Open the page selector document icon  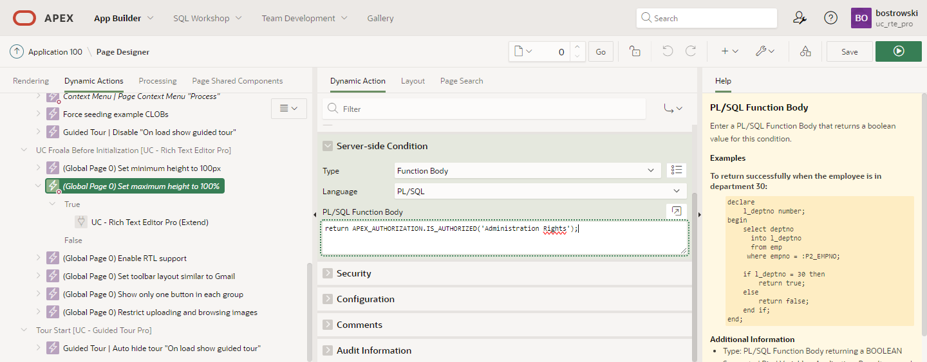(521, 51)
